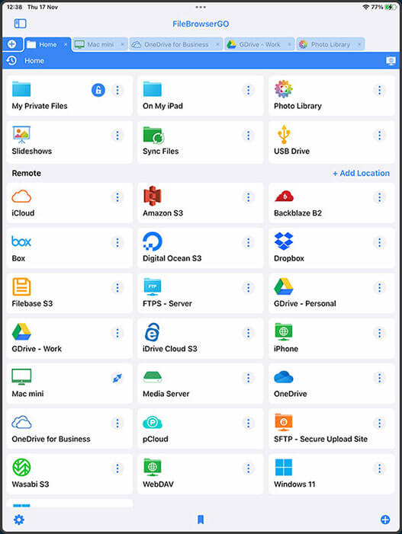Image resolution: width=402 pixels, height=534 pixels.
Task: Open the Media Server location
Action: (x=200, y=384)
